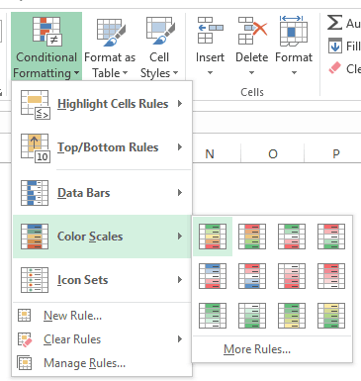Open Icon Sets submenu
361x381 pixels.
(x=102, y=280)
